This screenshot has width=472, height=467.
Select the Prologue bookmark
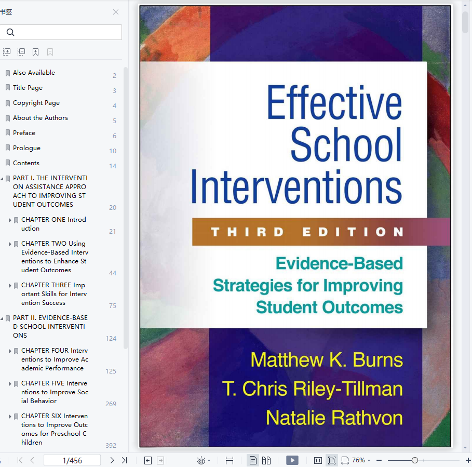(x=26, y=148)
